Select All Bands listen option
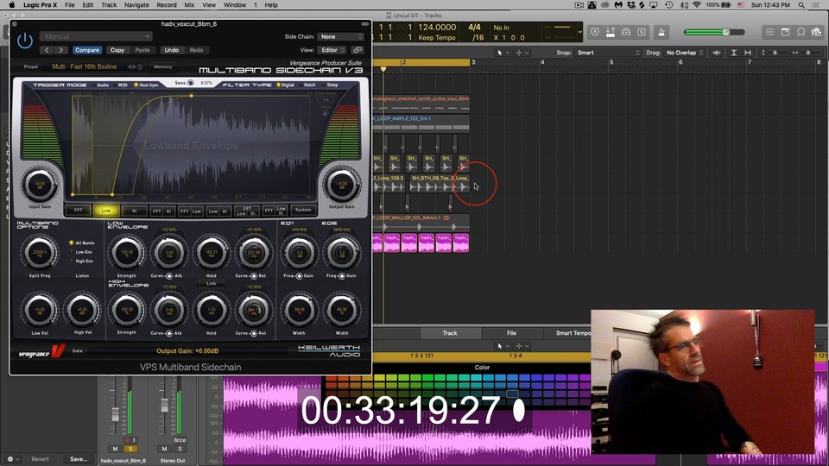 pos(82,243)
